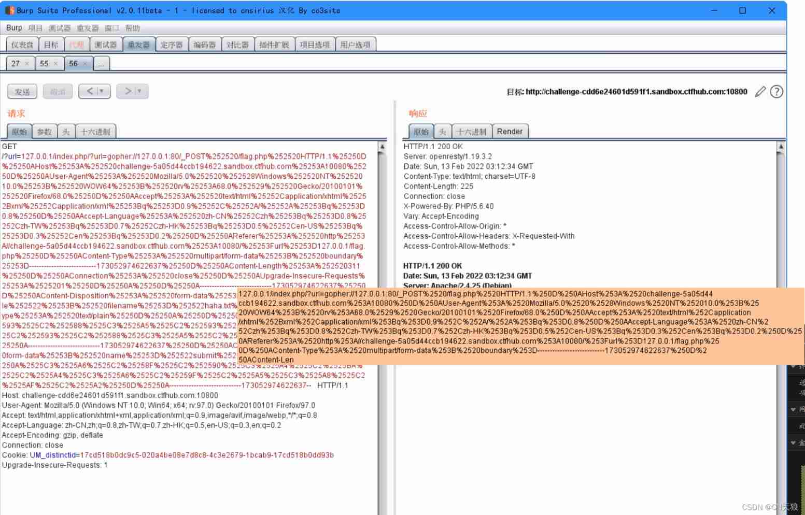The image size is (805, 515).
Task: Select the request 原始 raw tab
Action: 19,132
